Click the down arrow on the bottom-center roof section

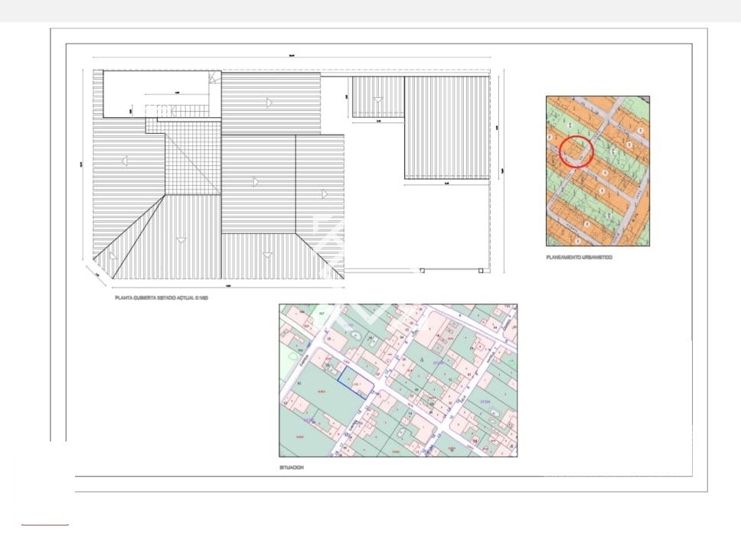coord(267,256)
